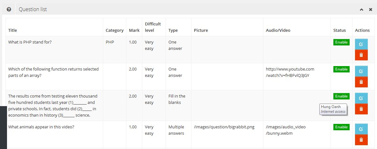This screenshot has height=149, width=377.
Task: Toggle Enable status of animals video question
Action: (x=341, y=127)
